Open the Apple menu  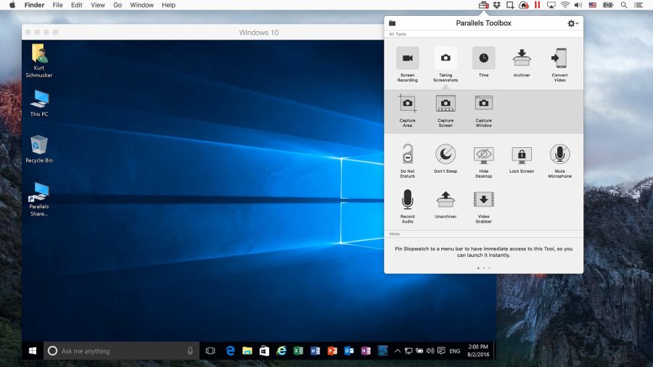coord(12,5)
